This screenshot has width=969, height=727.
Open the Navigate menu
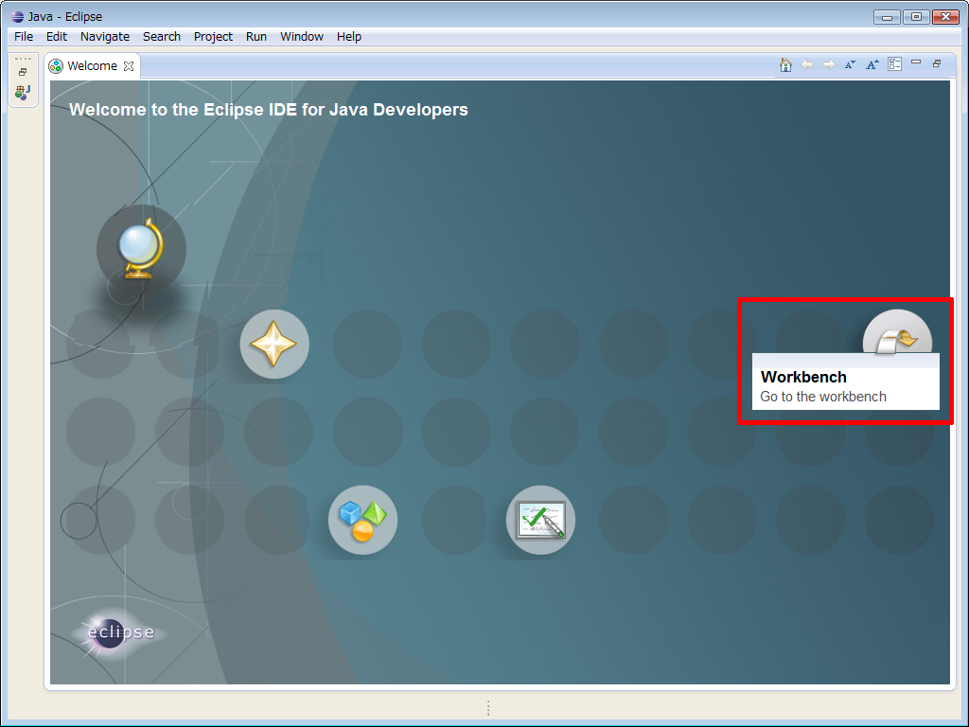(x=105, y=37)
